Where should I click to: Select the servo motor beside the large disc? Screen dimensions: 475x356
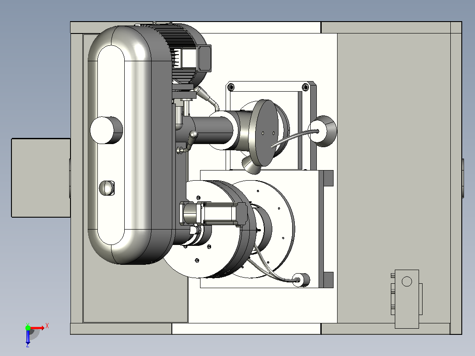coord(213,213)
